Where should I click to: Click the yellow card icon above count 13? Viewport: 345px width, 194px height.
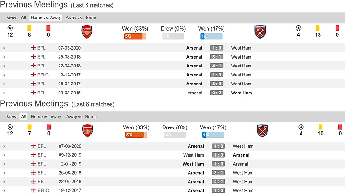(x=318, y=28)
